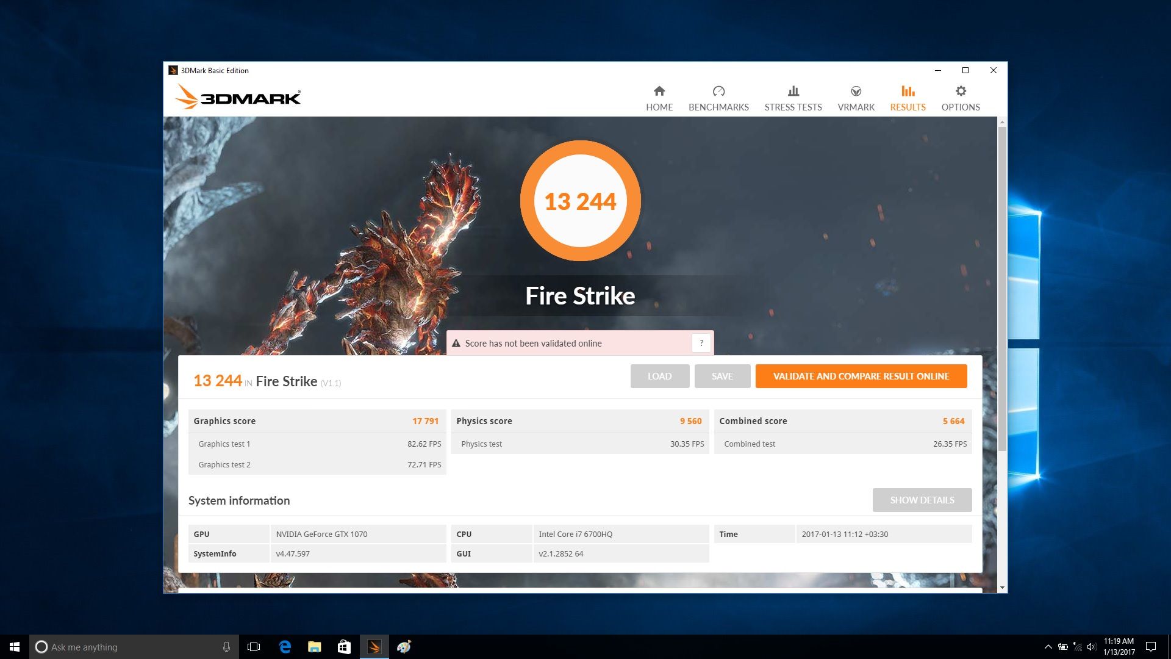
Task: Click the large 13 244 score circle
Action: 580,201
